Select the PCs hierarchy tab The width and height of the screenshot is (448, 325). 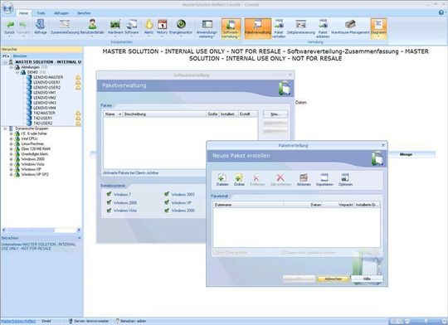click(6, 56)
